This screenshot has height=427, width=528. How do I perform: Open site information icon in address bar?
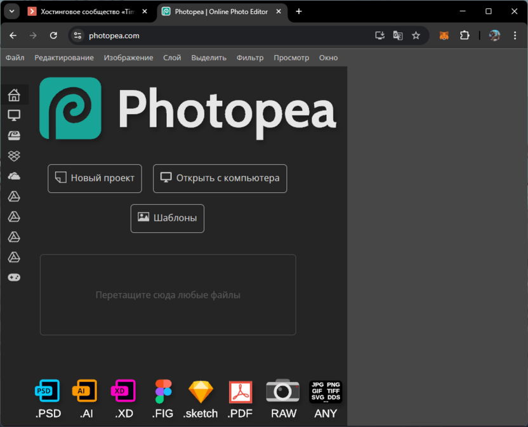[x=77, y=36]
